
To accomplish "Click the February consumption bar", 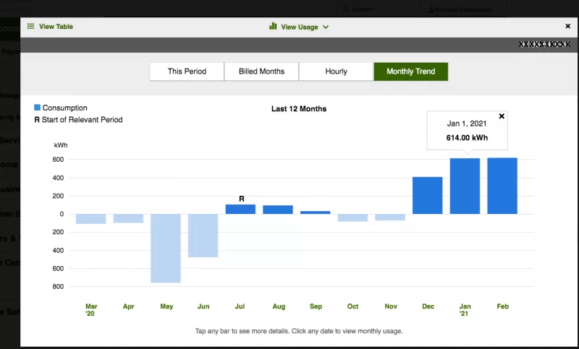I will [502, 186].
